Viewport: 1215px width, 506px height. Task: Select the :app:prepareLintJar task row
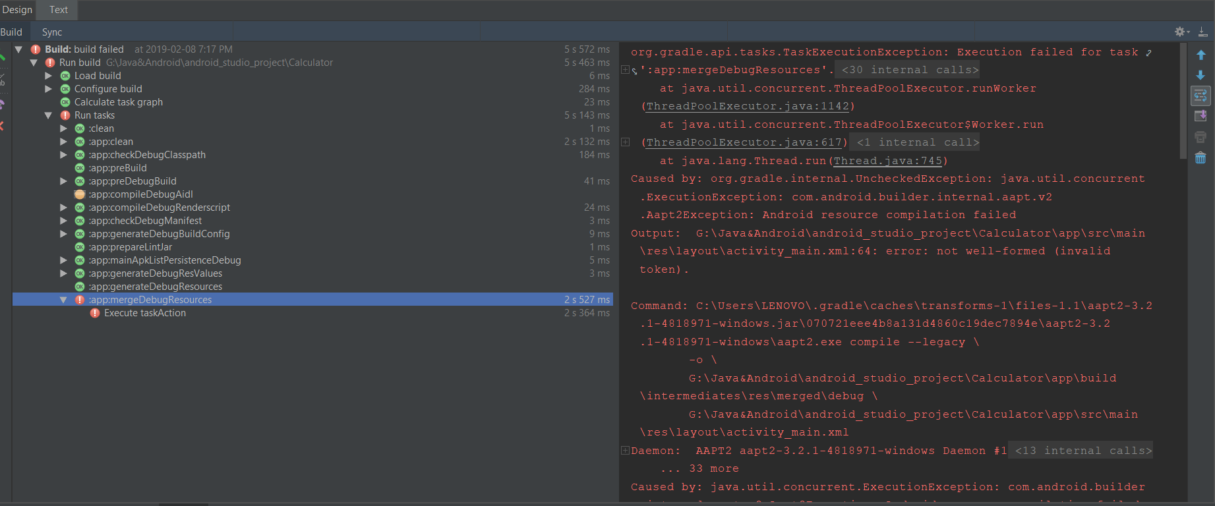(x=313, y=247)
